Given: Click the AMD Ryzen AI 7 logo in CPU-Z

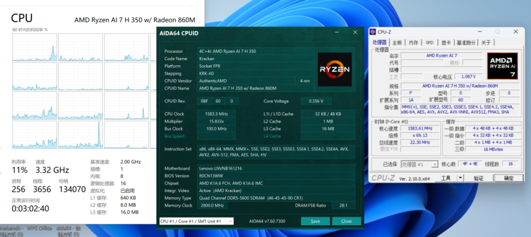Looking at the screenshot, I should 502,66.
